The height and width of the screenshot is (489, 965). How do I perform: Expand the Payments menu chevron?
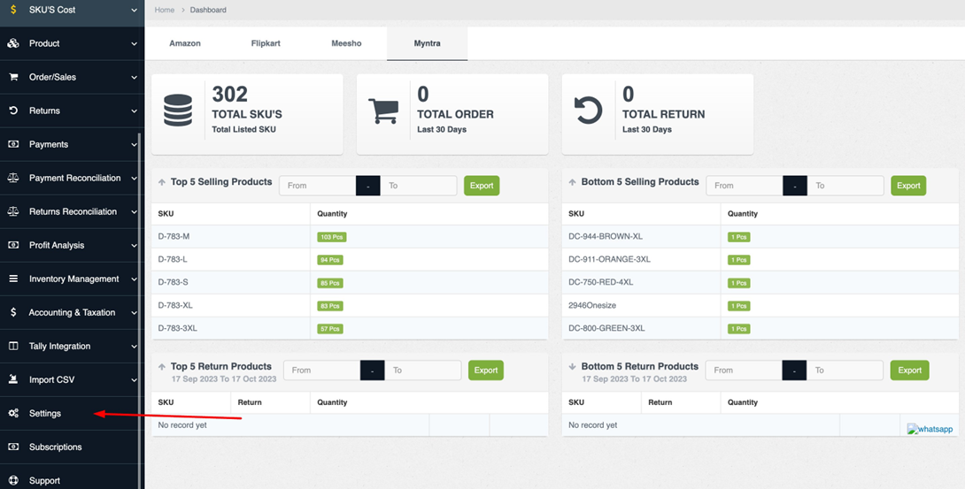[135, 144]
